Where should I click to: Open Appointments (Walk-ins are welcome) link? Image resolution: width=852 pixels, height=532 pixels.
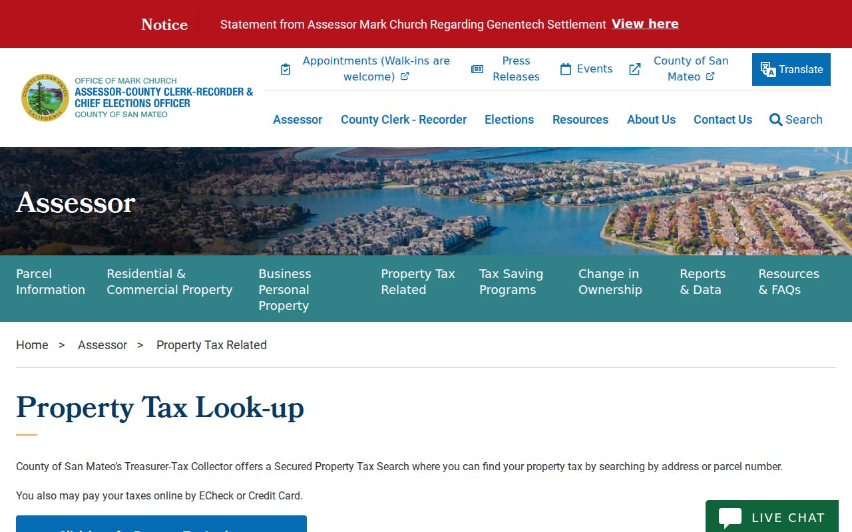376,68
